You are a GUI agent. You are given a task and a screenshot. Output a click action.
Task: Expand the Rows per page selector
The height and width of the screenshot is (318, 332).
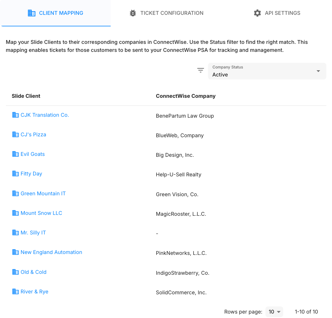point(274,312)
